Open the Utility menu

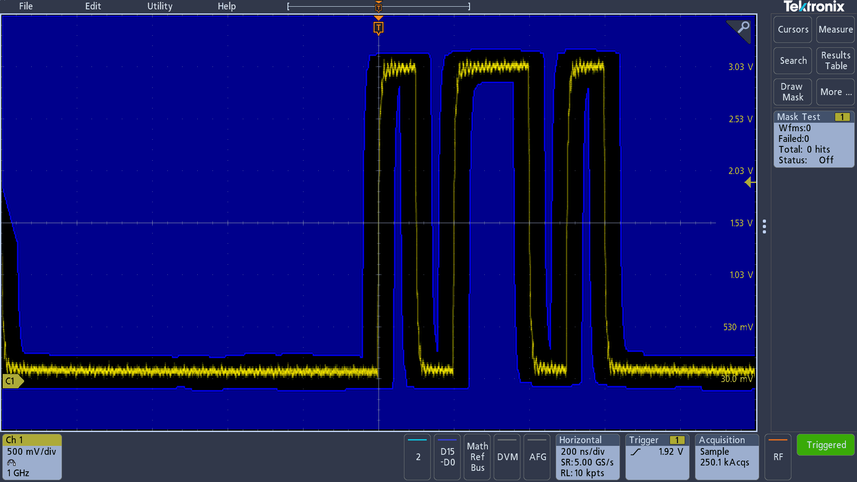[160, 6]
